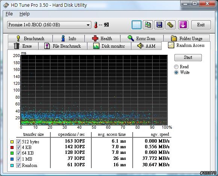Switch to the Disk monitor tab
Image resolution: width=218 pixels, height=176 pixels.
pos(109,46)
